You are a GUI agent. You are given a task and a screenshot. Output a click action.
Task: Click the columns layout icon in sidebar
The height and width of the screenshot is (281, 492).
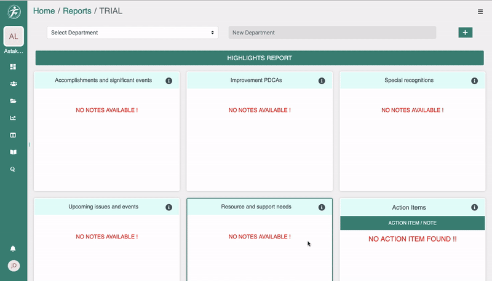click(13, 135)
